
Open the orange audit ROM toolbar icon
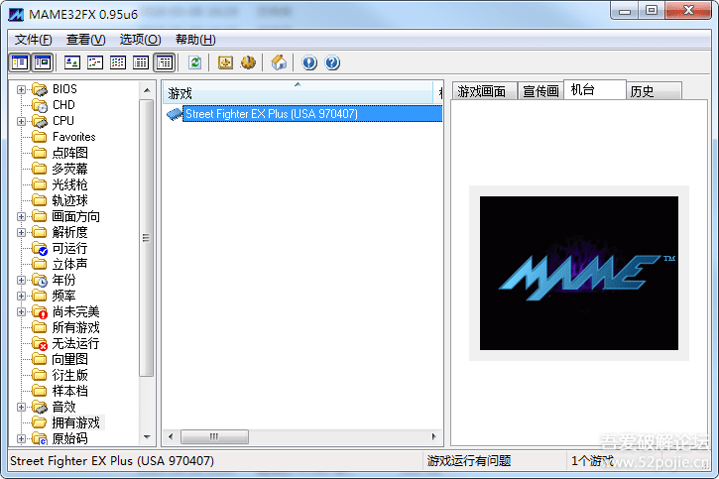225,62
